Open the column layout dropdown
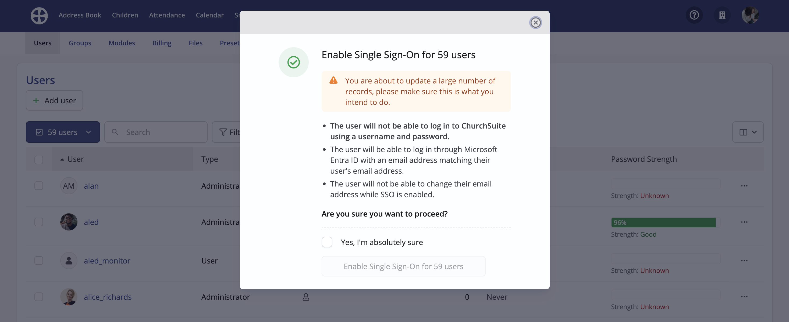Viewport: 789px width, 322px height. (x=748, y=132)
